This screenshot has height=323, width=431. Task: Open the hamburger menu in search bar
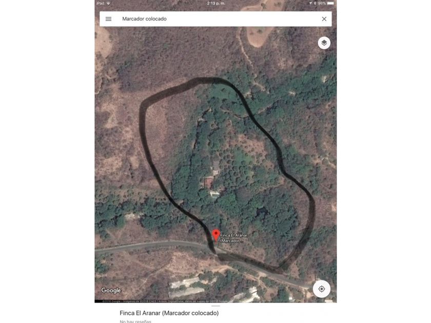point(109,19)
